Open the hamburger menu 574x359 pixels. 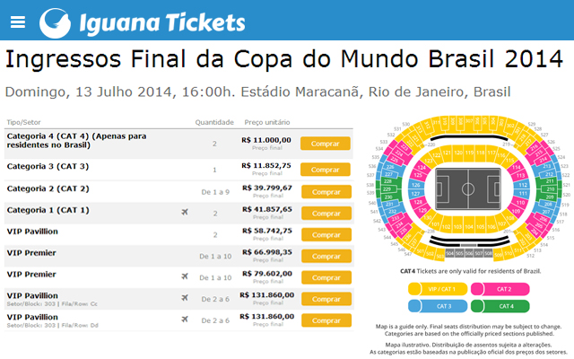(18, 22)
